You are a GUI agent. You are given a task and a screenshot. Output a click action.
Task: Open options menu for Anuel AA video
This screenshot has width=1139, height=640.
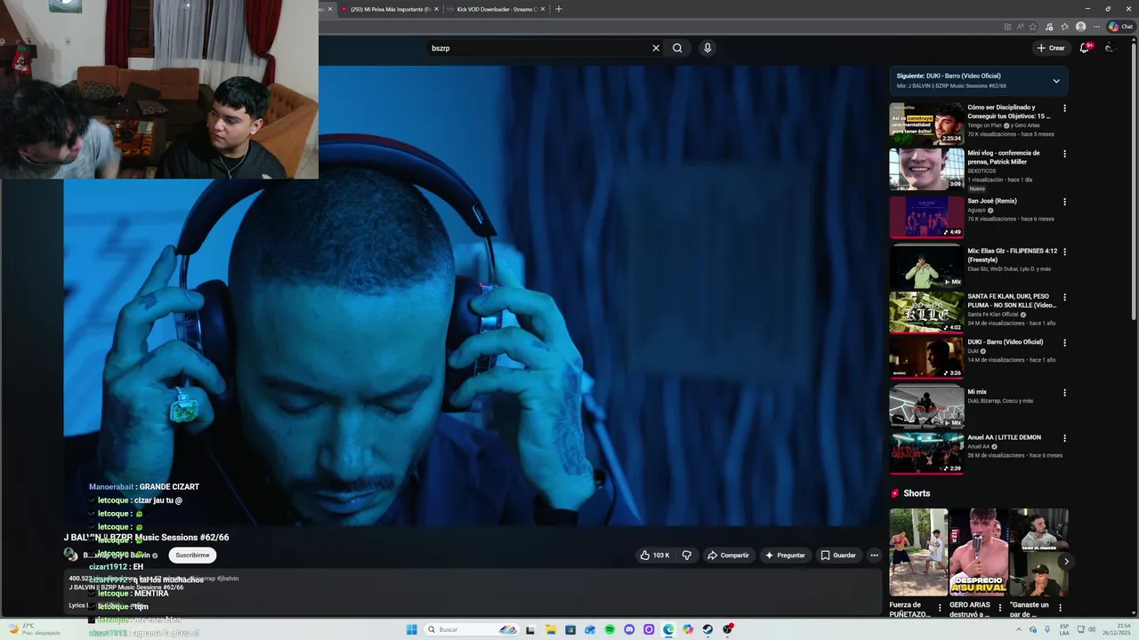click(1064, 438)
